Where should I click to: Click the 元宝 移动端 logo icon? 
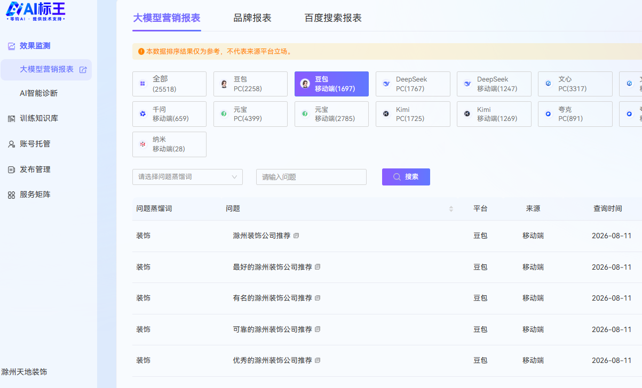click(x=305, y=114)
